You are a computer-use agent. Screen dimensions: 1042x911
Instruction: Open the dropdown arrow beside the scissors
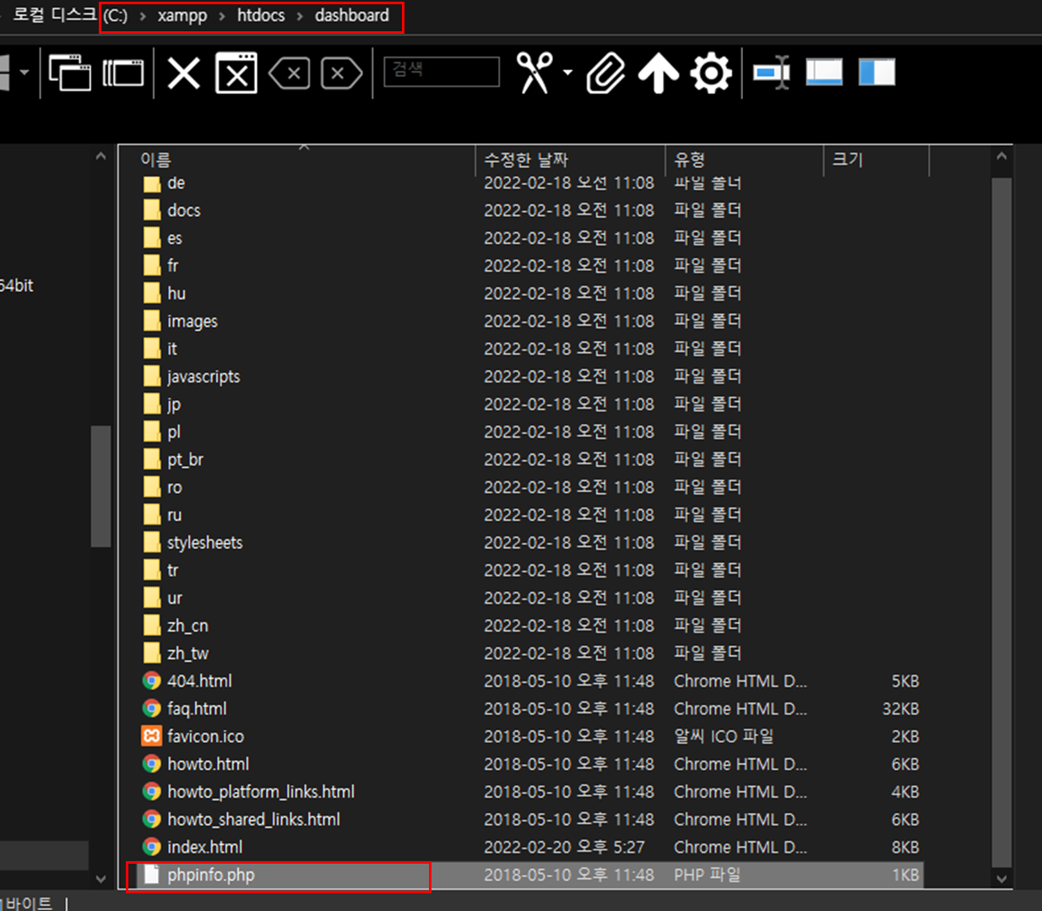pos(567,73)
